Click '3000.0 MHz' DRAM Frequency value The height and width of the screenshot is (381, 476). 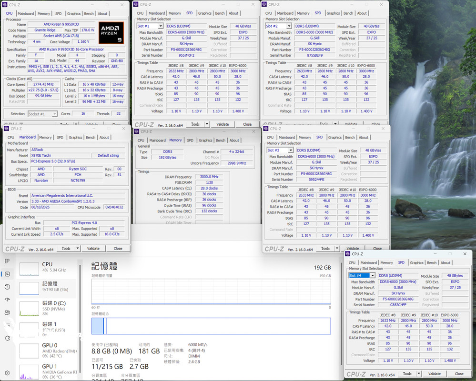pos(209,177)
